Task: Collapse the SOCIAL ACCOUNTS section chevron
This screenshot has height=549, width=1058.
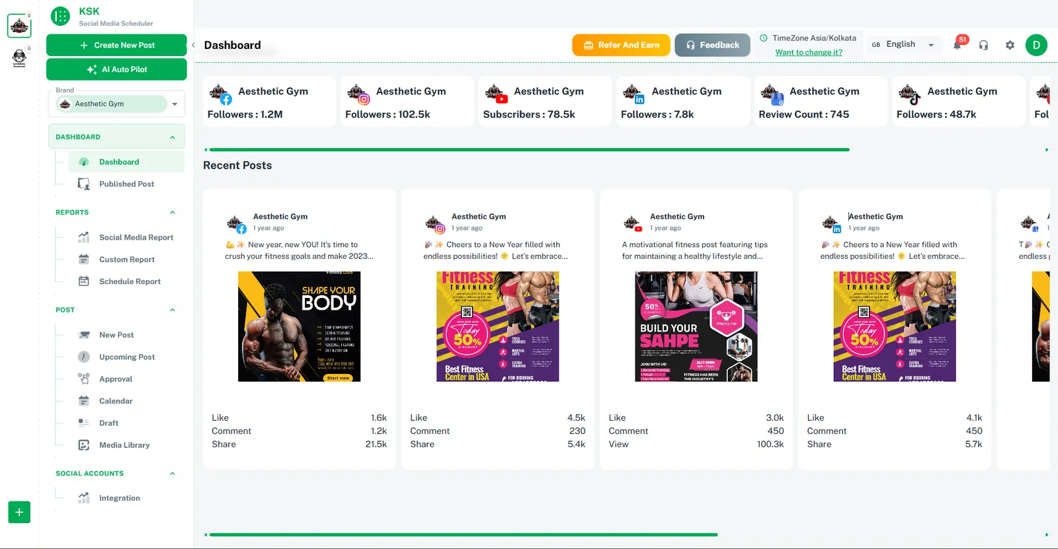Action: coord(173,474)
